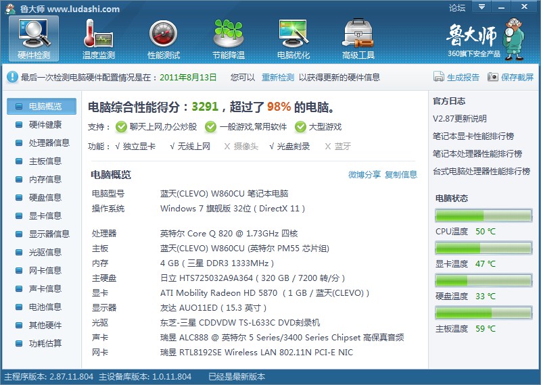
Task: Click green check beside 大型游戏
Action: click(x=300, y=127)
